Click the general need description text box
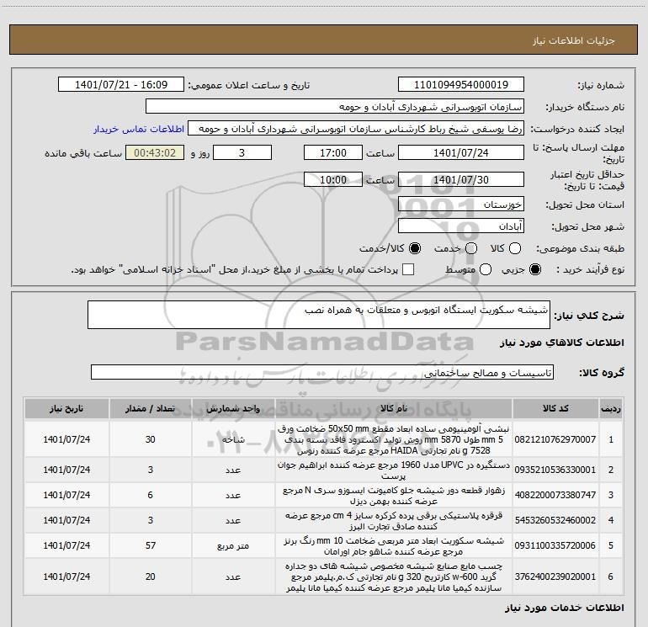 click(x=319, y=315)
